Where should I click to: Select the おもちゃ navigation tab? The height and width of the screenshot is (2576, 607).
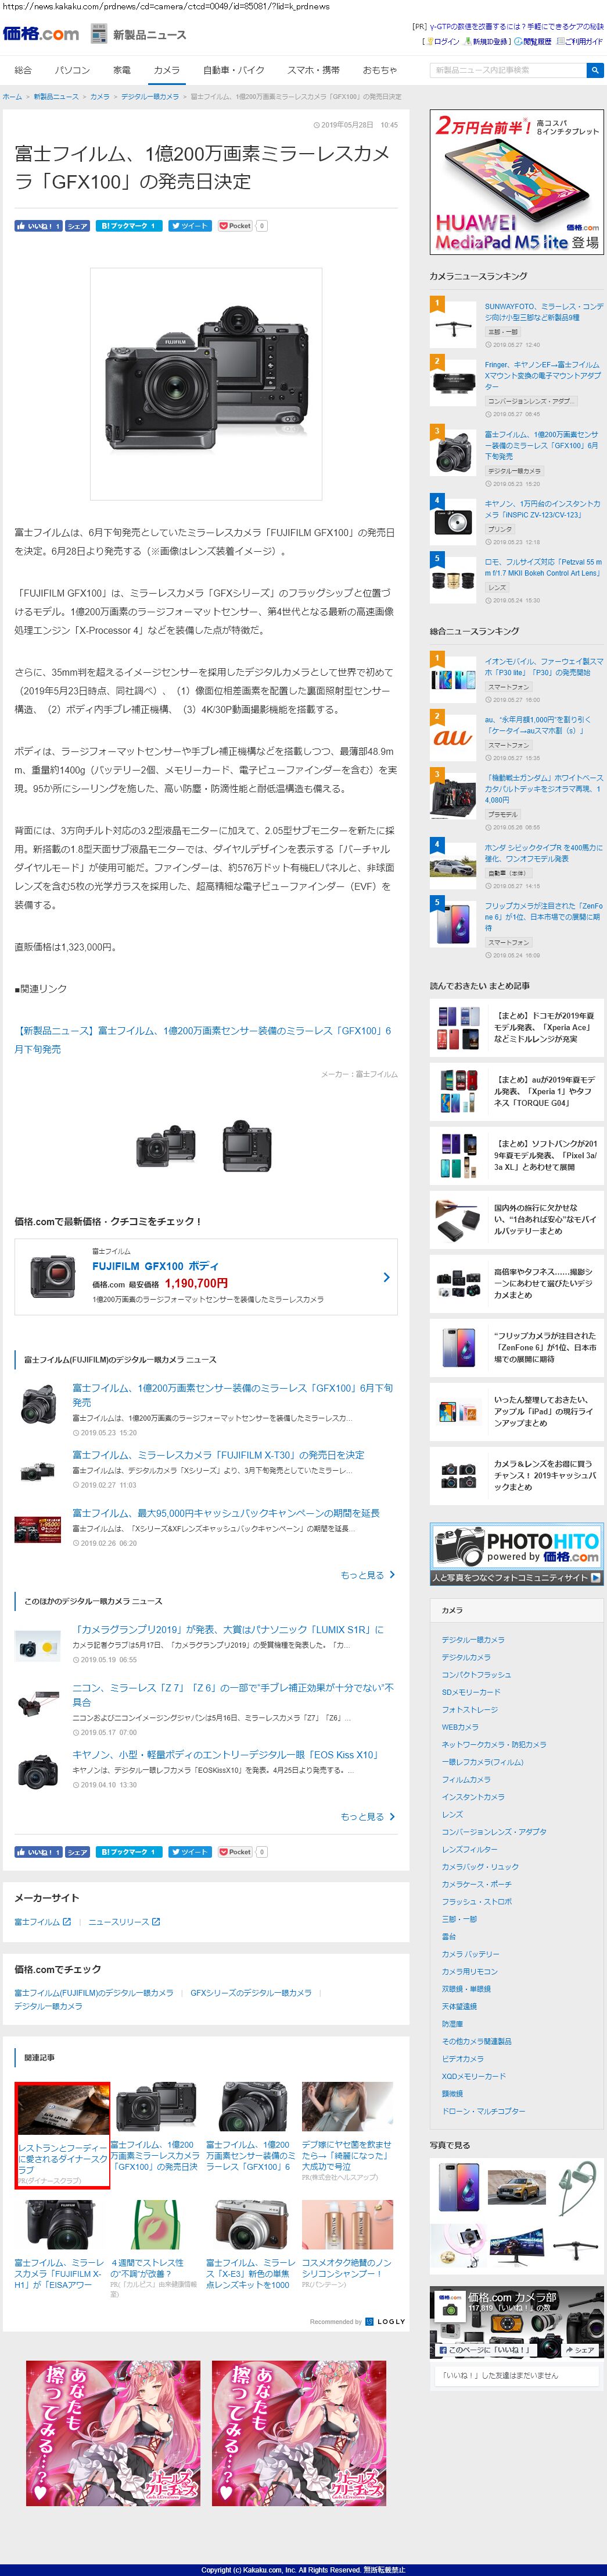(x=379, y=70)
